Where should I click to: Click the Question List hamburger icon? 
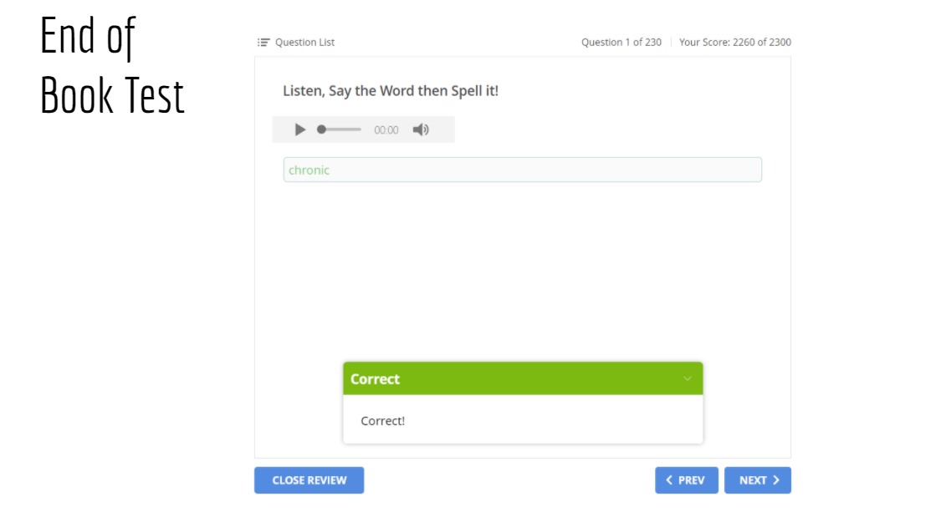(x=263, y=43)
